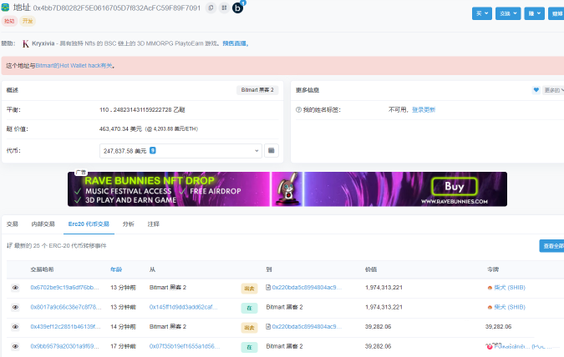Click the Bitmart Hot Wallet hack link

pyautogui.click(x=74, y=66)
